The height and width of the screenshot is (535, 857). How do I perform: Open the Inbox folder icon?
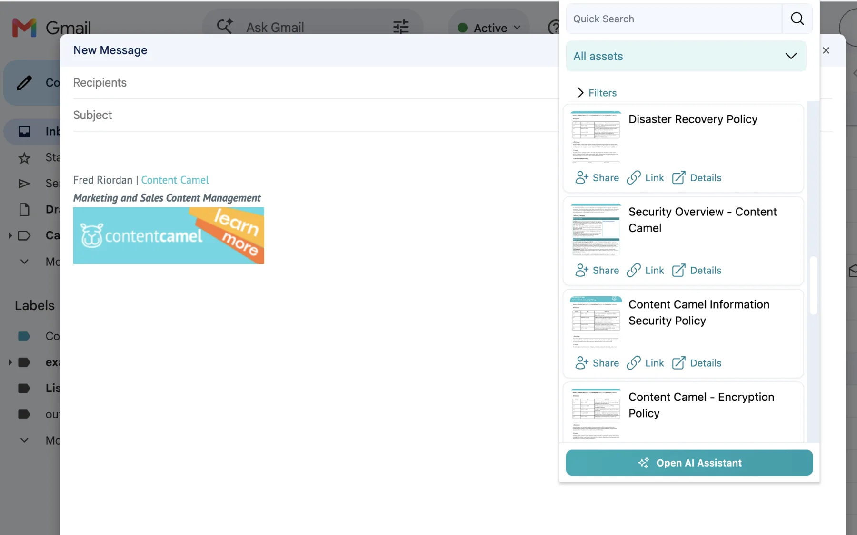tap(24, 131)
